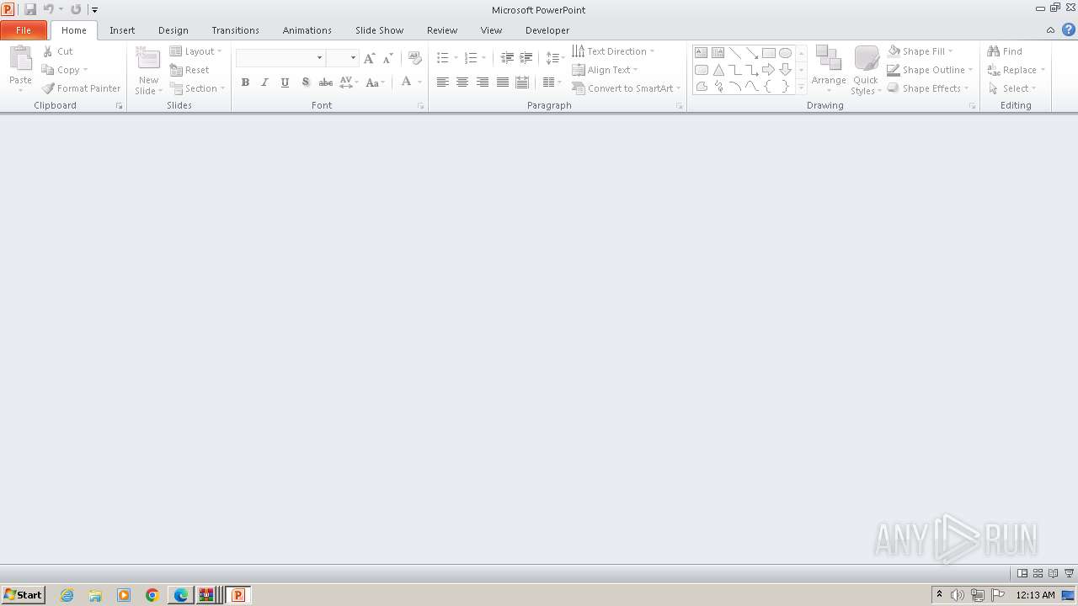
Task: Switch to the Review tab
Action: [x=442, y=30]
